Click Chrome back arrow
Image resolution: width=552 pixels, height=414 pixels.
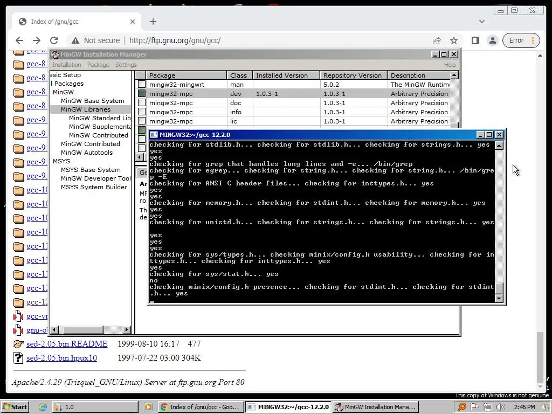coord(19,40)
